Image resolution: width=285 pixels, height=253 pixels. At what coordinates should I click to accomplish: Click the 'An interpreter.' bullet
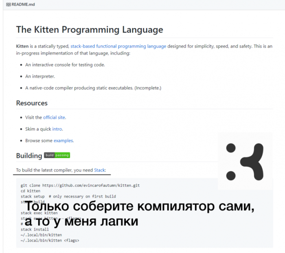[x=40, y=76]
